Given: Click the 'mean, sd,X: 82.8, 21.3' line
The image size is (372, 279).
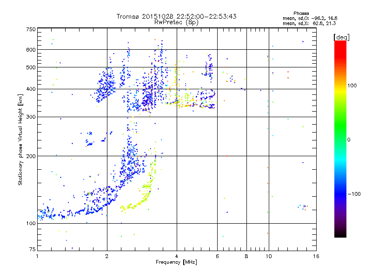Looking at the screenshot, I should coord(309,23).
